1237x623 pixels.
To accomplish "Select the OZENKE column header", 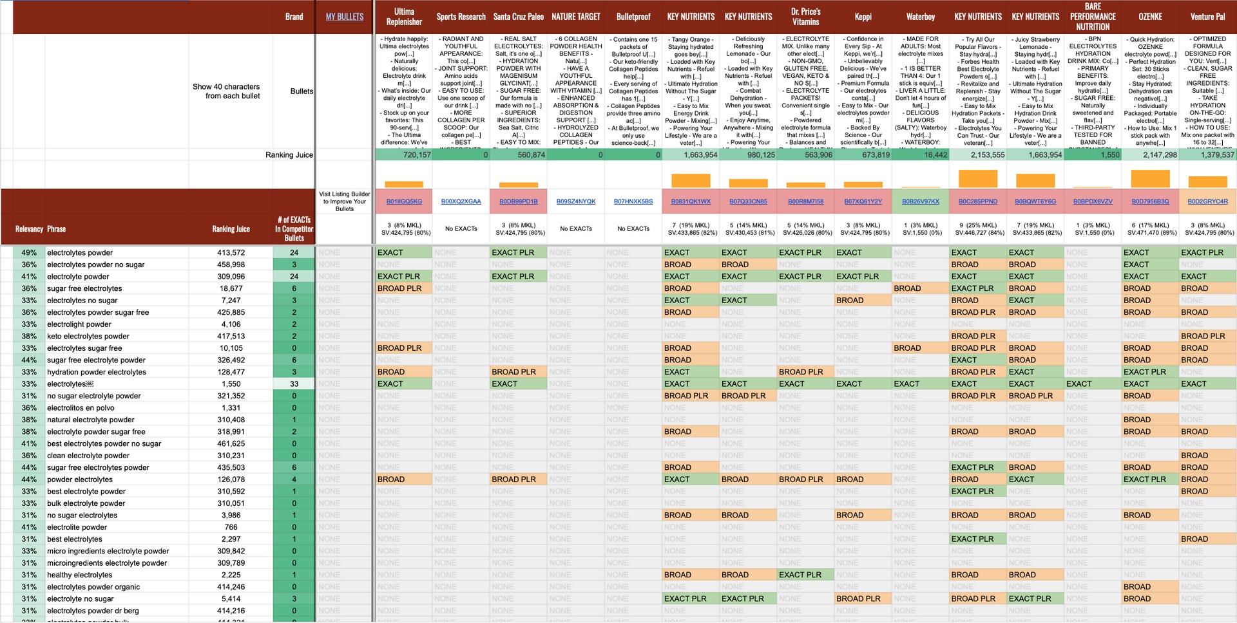I will pos(1150,17).
